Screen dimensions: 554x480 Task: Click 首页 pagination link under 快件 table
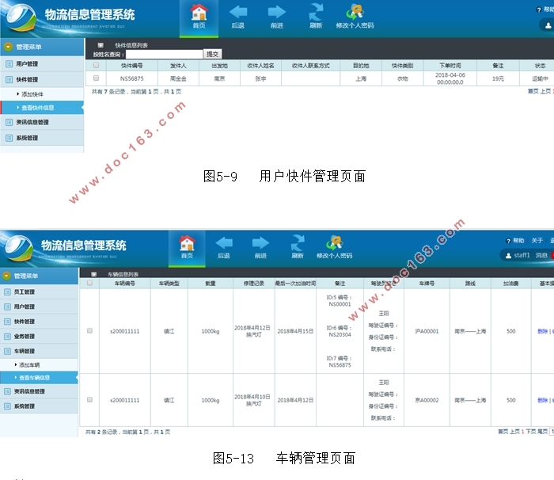tap(533, 91)
